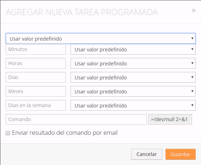The width and height of the screenshot is (201, 165).
Task: Click the Dias input field
Action: tap(36, 77)
